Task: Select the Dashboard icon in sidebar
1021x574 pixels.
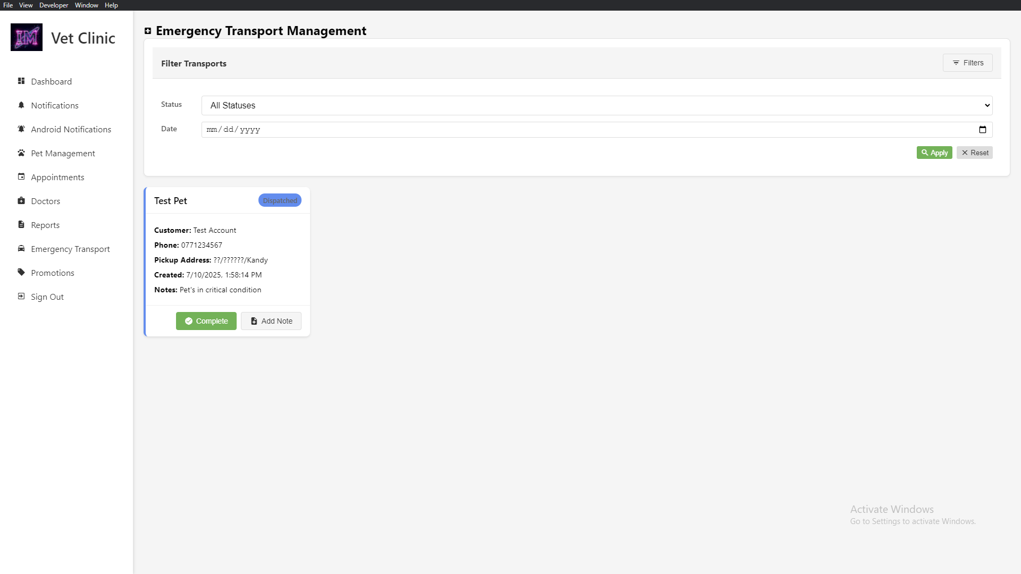Action: 21,81
